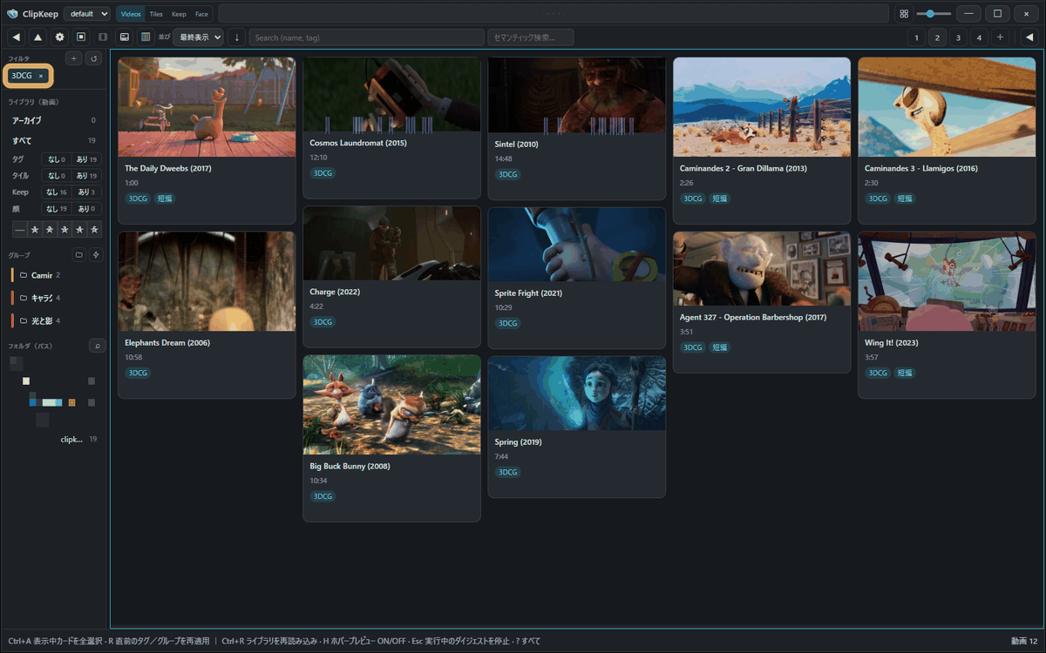This screenshot has width=1046, height=653.
Task: Toggle the タイル なし filter
Action: (x=56, y=176)
